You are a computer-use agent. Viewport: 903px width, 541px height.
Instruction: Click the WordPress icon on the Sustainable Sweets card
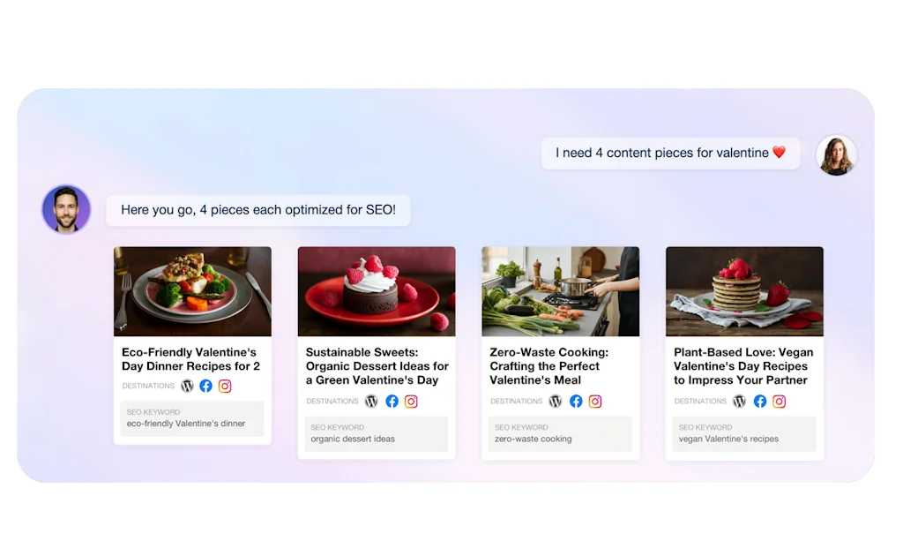click(x=371, y=401)
